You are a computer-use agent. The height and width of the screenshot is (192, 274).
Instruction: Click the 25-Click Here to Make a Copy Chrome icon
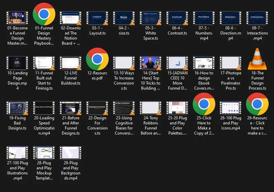[204, 104]
